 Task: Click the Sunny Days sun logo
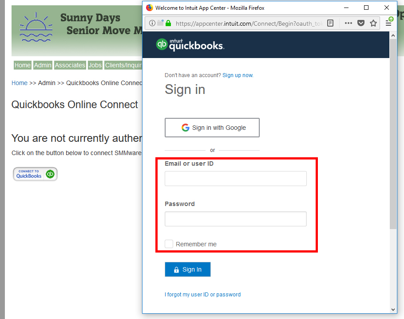(36, 27)
